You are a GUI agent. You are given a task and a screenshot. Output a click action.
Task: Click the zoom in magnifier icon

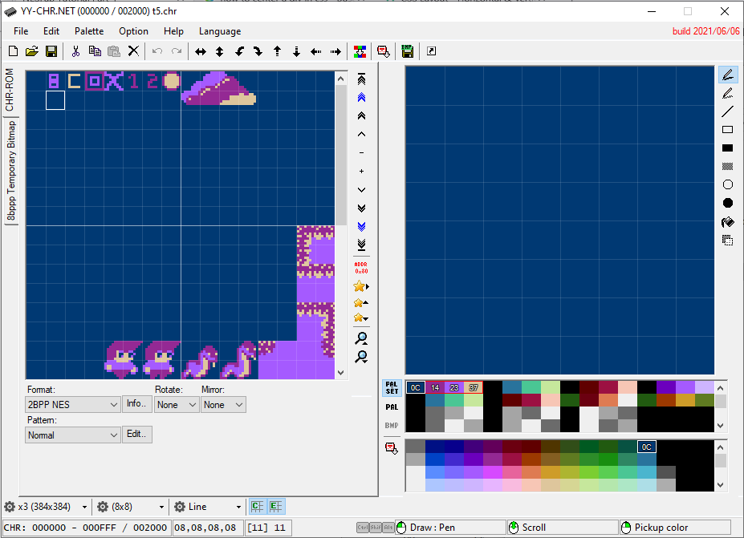pyautogui.click(x=361, y=338)
